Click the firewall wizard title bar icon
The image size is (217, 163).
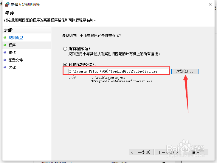(x=7, y=4)
